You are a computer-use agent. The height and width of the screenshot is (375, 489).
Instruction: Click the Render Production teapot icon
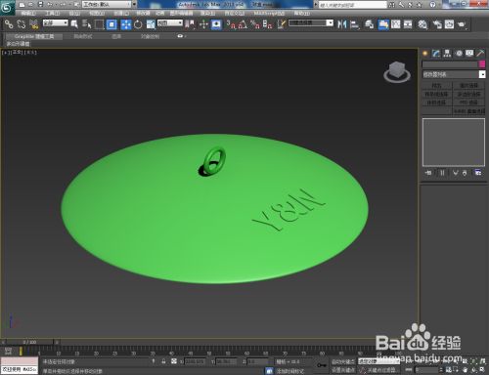click(462, 24)
